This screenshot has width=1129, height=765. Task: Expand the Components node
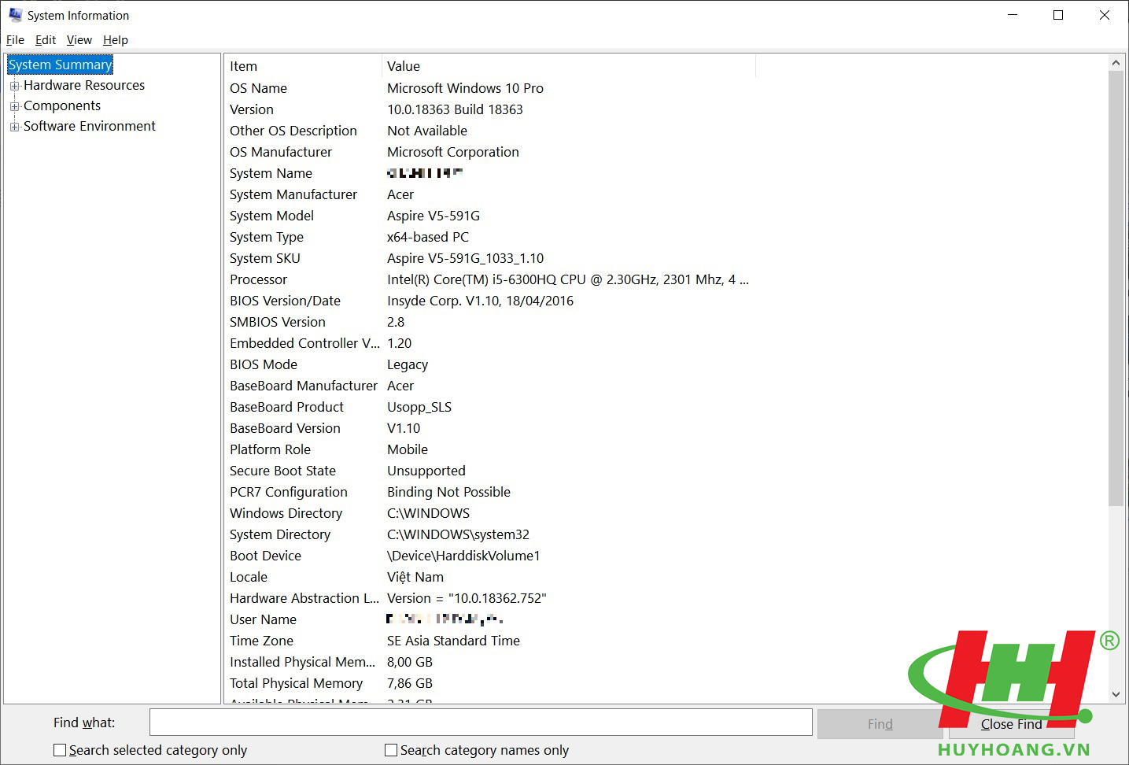click(x=14, y=106)
